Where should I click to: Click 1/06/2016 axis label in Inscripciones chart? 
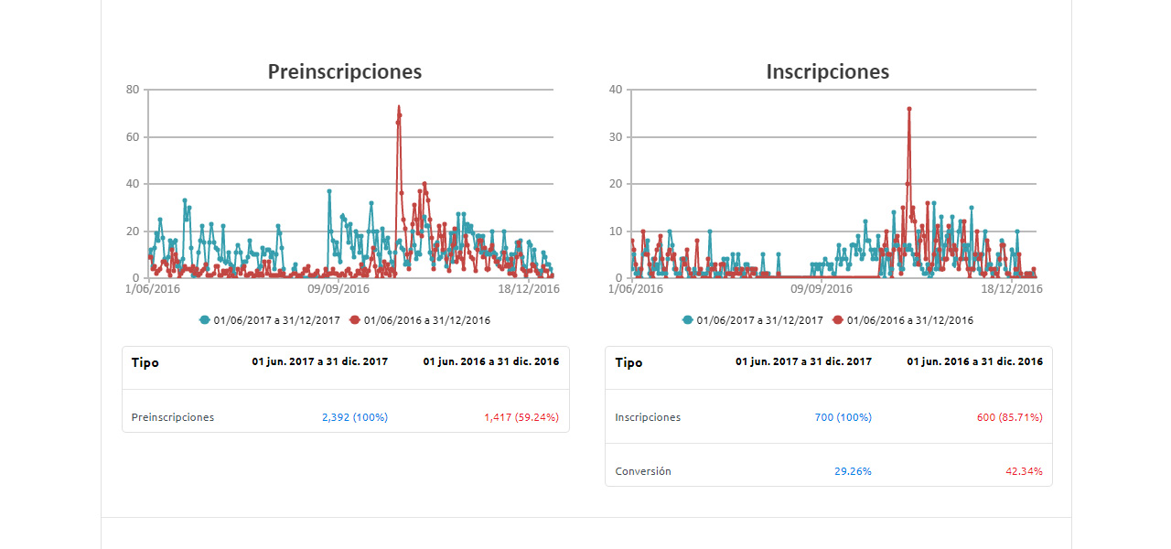tap(636, 288)
